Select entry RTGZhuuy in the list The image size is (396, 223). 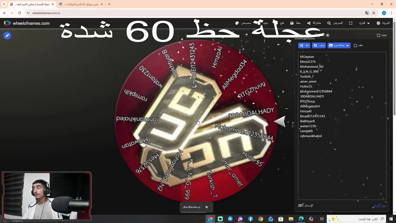coord(308,101)
